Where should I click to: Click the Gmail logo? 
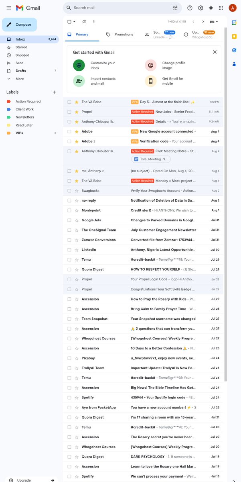click(x=28, y=8)
